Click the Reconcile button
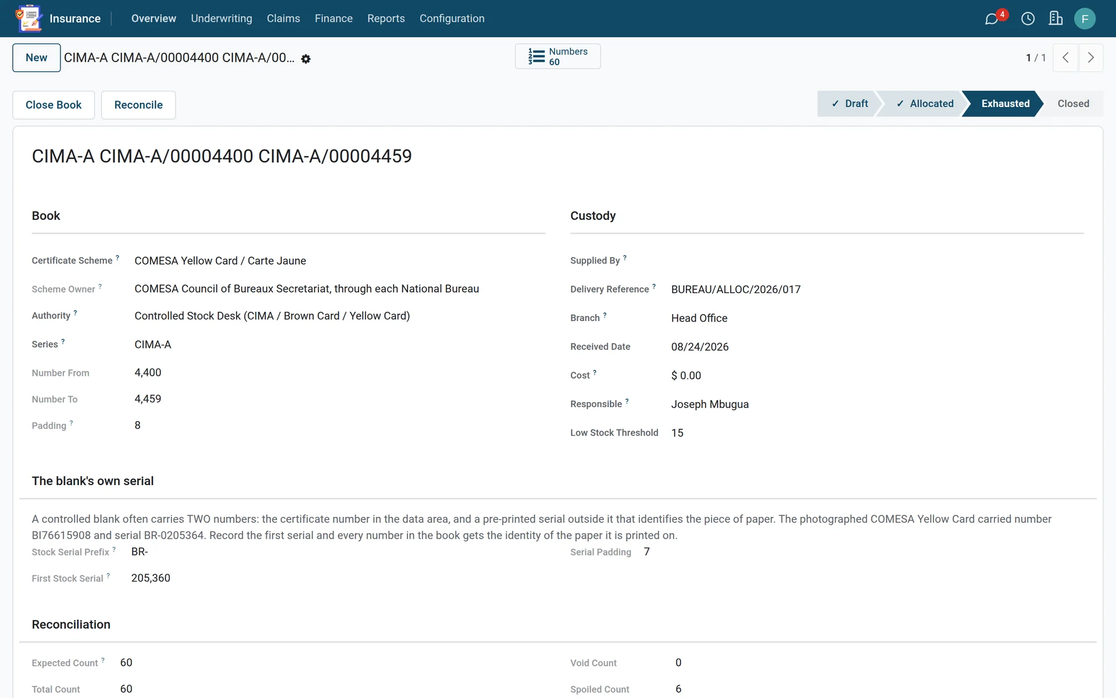This screenshot has height=698, width=1116. (x=138, y=105)
